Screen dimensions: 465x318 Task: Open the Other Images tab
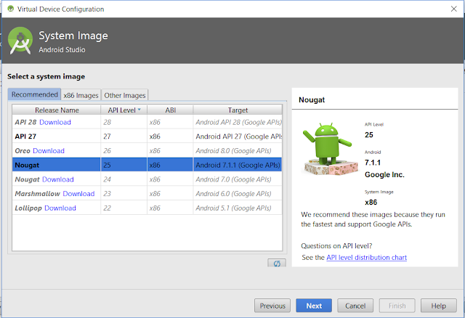click(x=125, y=95)
